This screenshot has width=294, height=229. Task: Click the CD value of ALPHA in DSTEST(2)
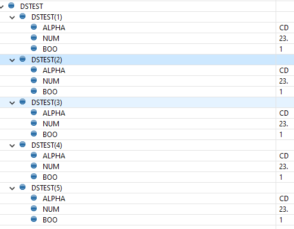click(x=284, y=71)
